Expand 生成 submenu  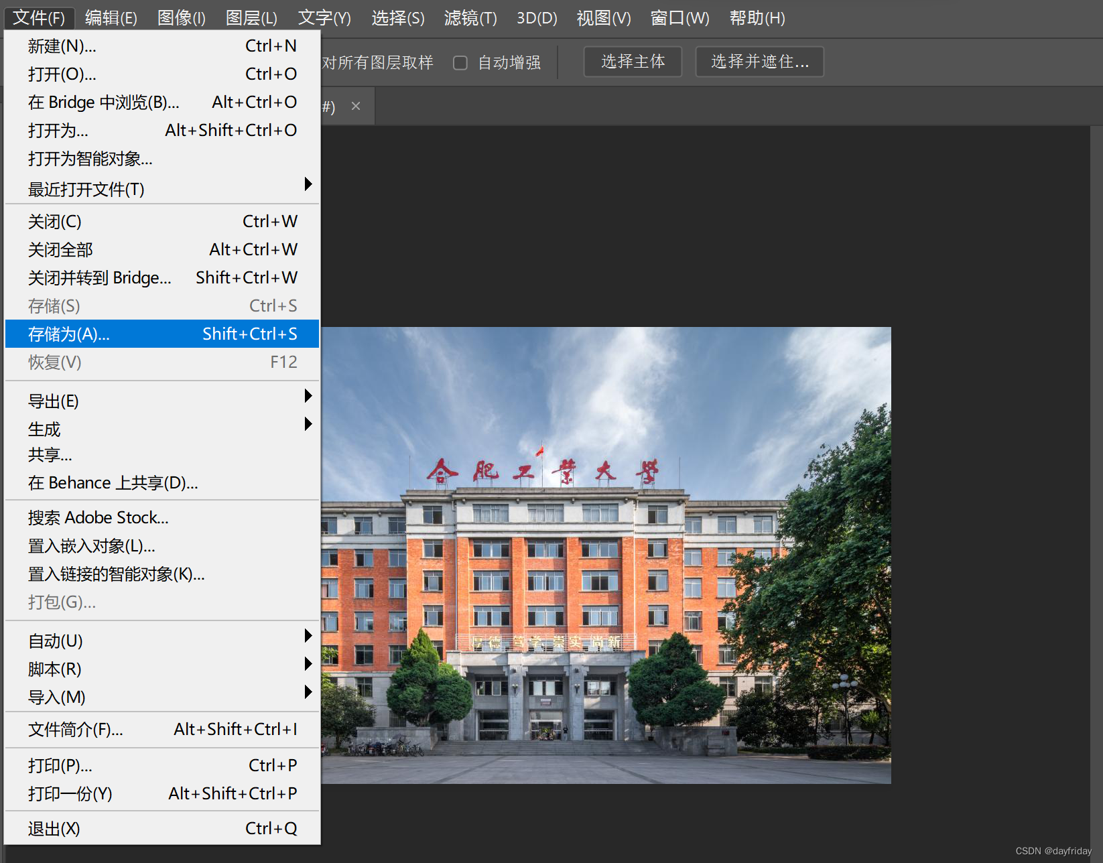coord(162,429)
